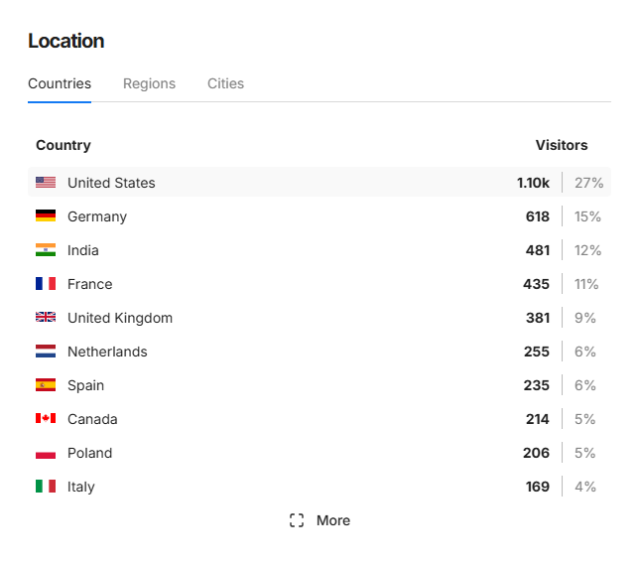Click the India flag icon
640x568 pixels.
point(46,250)
